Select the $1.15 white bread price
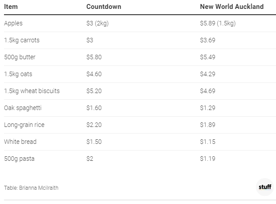 pos(208,142)
